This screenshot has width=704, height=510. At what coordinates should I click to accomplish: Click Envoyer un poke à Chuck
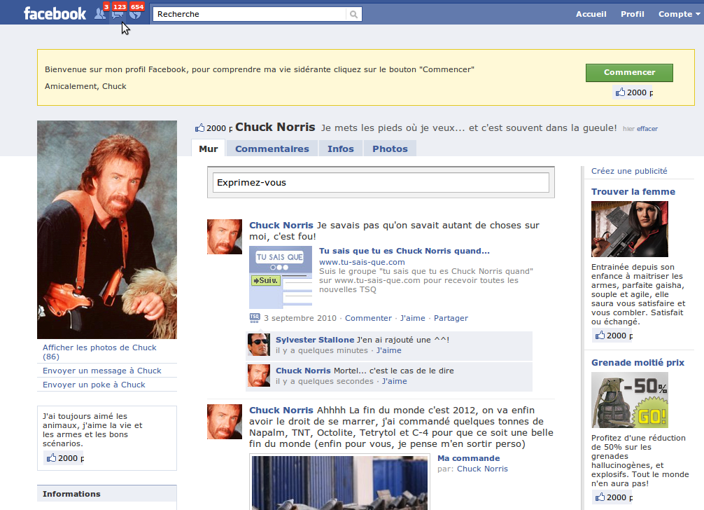click(x=94, y=385)
